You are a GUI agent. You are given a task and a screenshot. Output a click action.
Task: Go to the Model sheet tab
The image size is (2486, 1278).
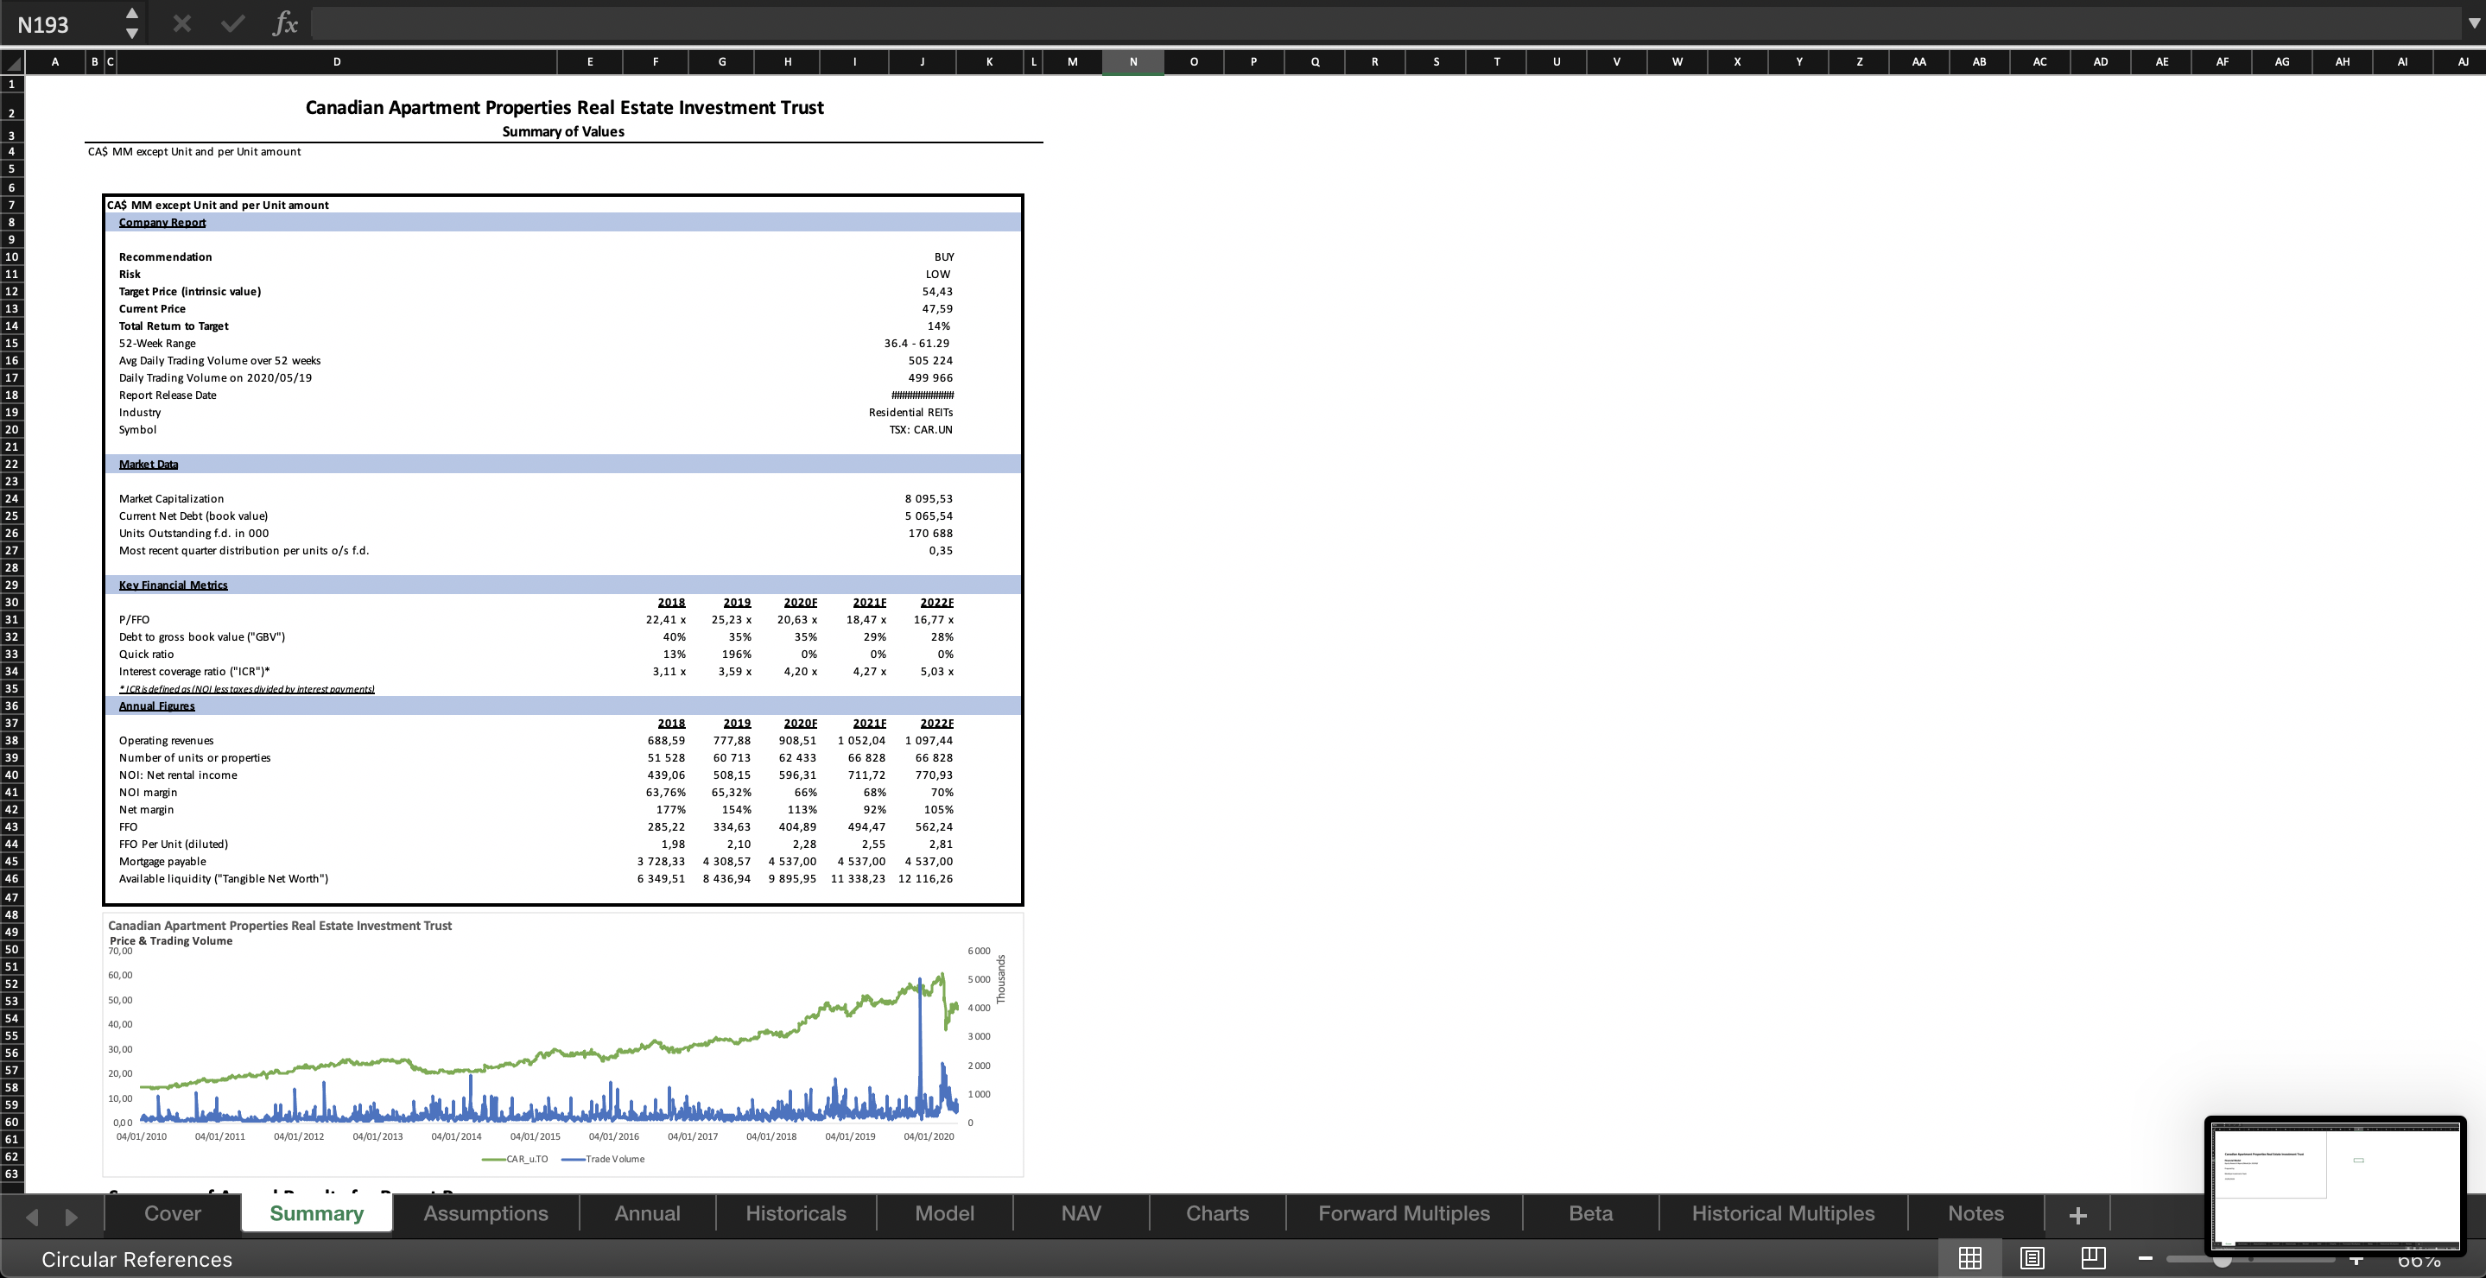click(945, 1213)
